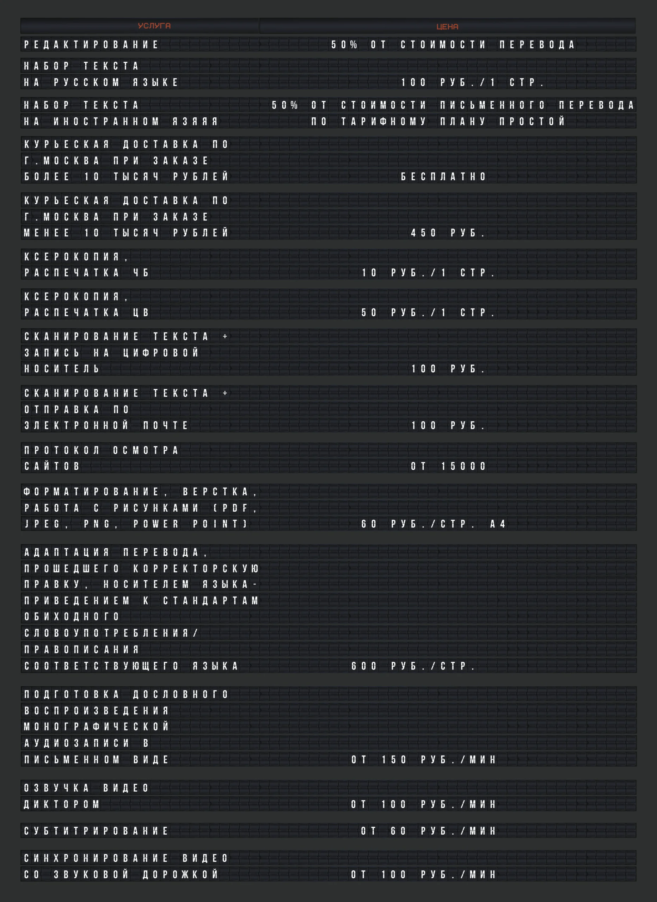The width and height of the screenshot is (657, 902).
Task: Click the 50 РУБ./1 СТР. price
Action: pos(428,313)
